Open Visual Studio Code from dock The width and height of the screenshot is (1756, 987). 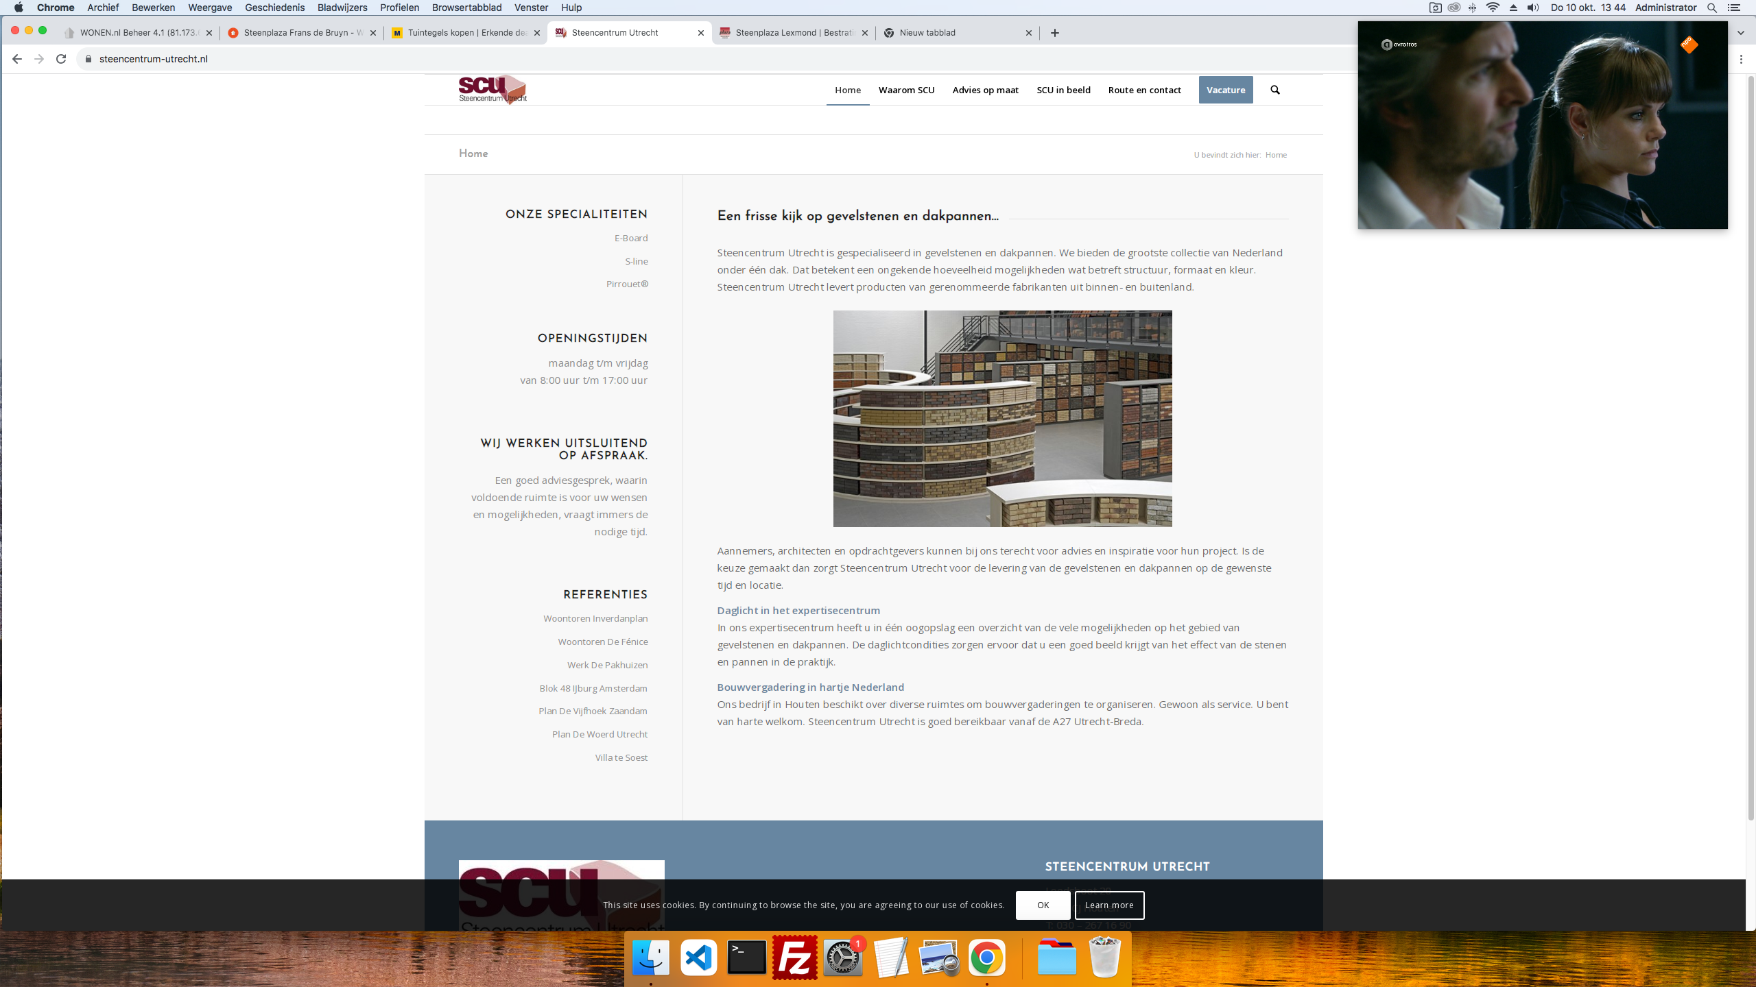698,958
